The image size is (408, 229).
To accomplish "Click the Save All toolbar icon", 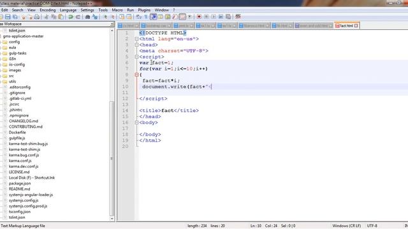I will [15, 17].
